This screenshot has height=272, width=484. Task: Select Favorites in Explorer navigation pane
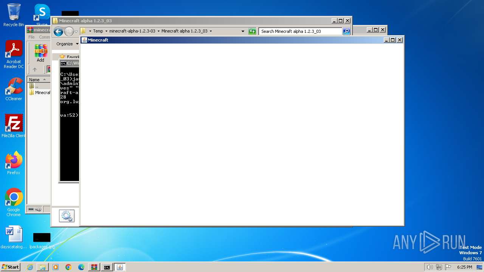(70, 57)
